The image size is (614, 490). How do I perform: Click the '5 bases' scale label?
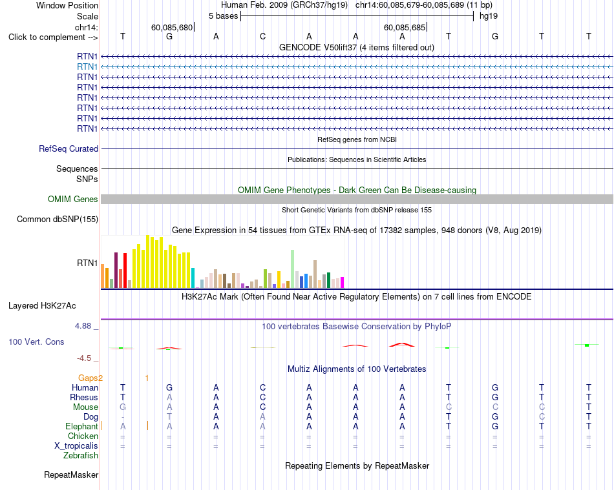pos(223,16)
